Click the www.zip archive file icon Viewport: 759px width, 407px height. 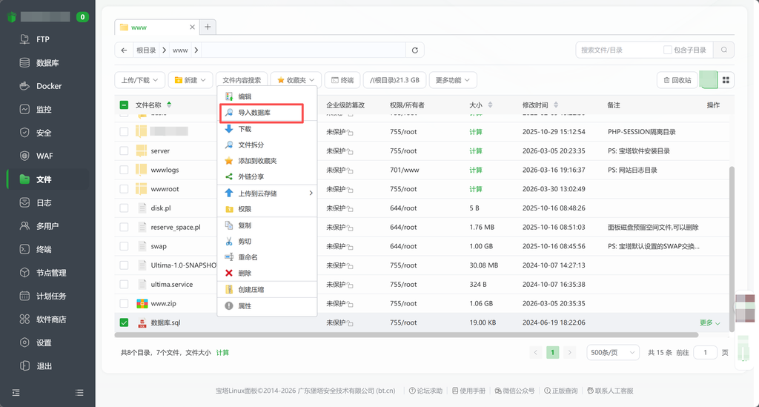click(x=142, y=303)
